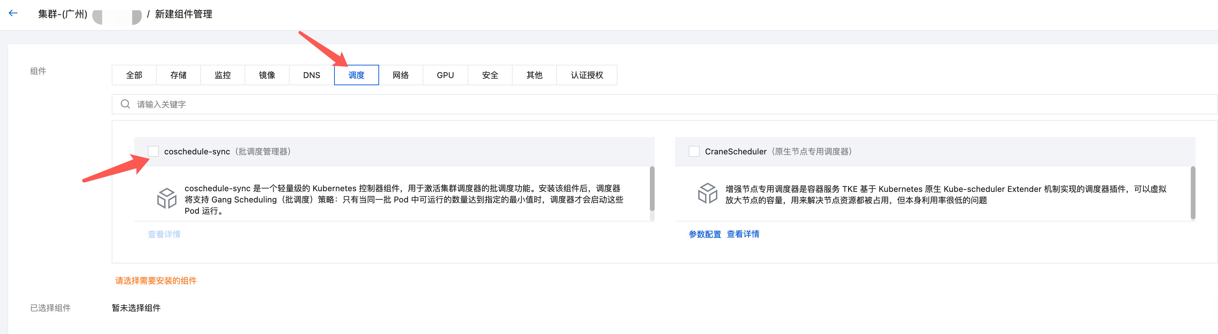
Task: Open the 网络 tab
Action: coord(401,75)
